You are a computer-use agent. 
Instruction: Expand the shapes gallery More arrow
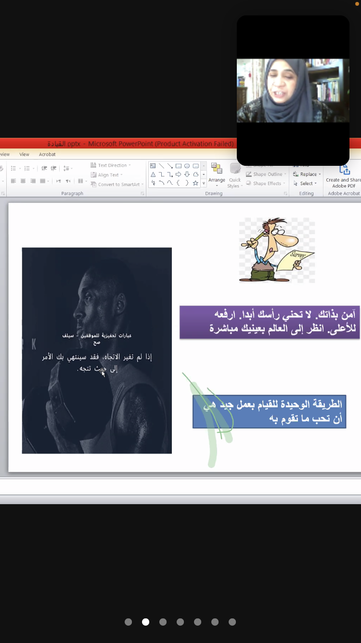(x=204, y=183)
